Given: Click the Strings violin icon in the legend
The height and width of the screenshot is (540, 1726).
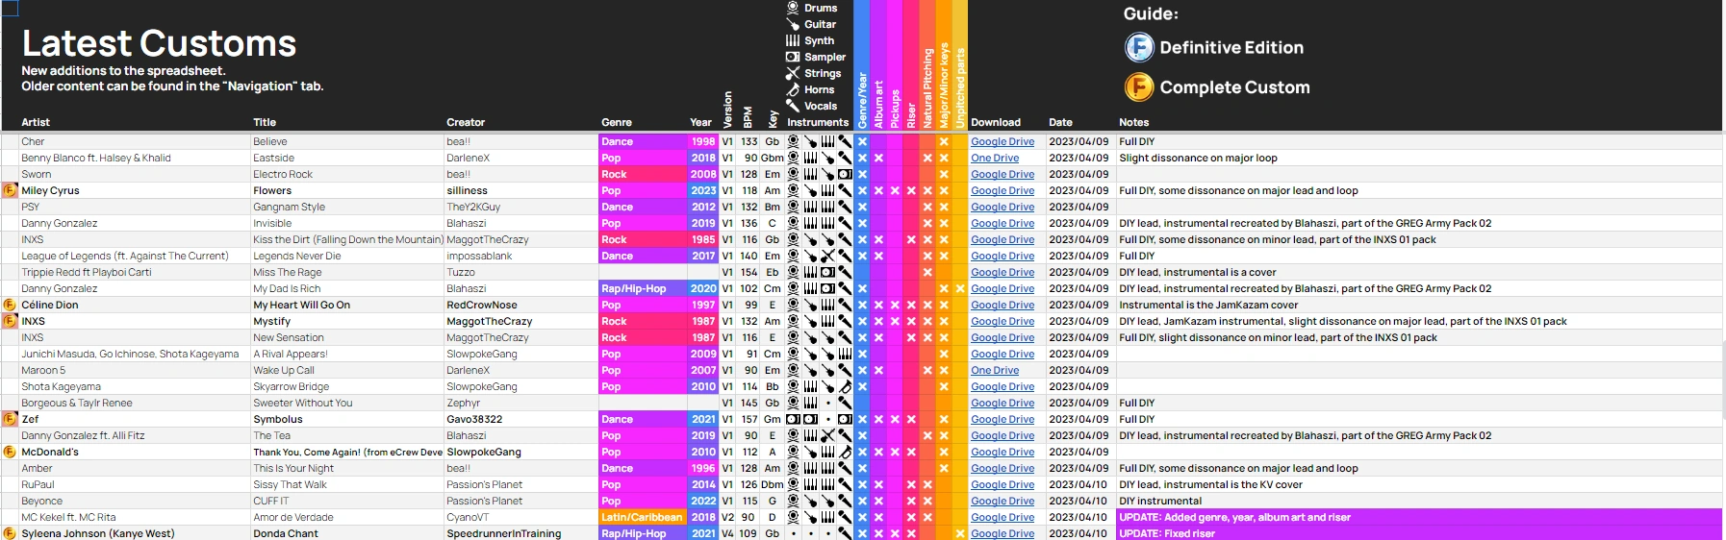Looking at the screenshot, I should coord(793,73).
